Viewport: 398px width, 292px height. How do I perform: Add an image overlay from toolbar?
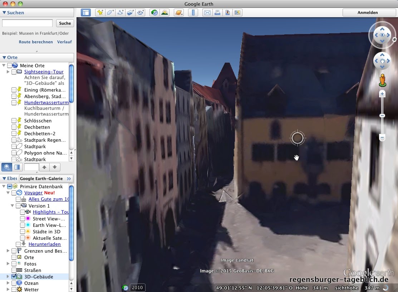pyautogui.click(x=130, y=13)
